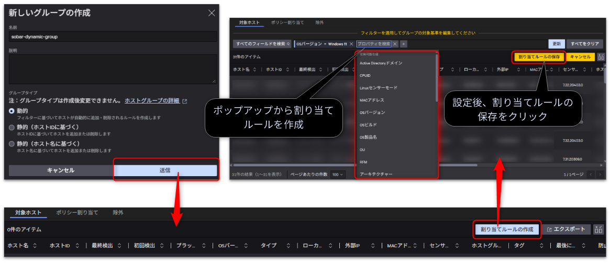The width and height of the screenshot is (610, 263).
Task: Click 送信 to submit the new group
Action: [165, 170]
